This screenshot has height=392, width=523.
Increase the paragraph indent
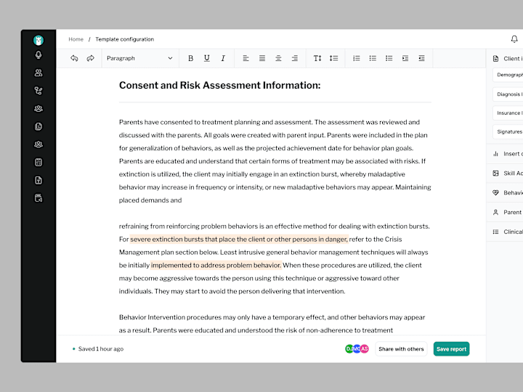click(405, 58)
